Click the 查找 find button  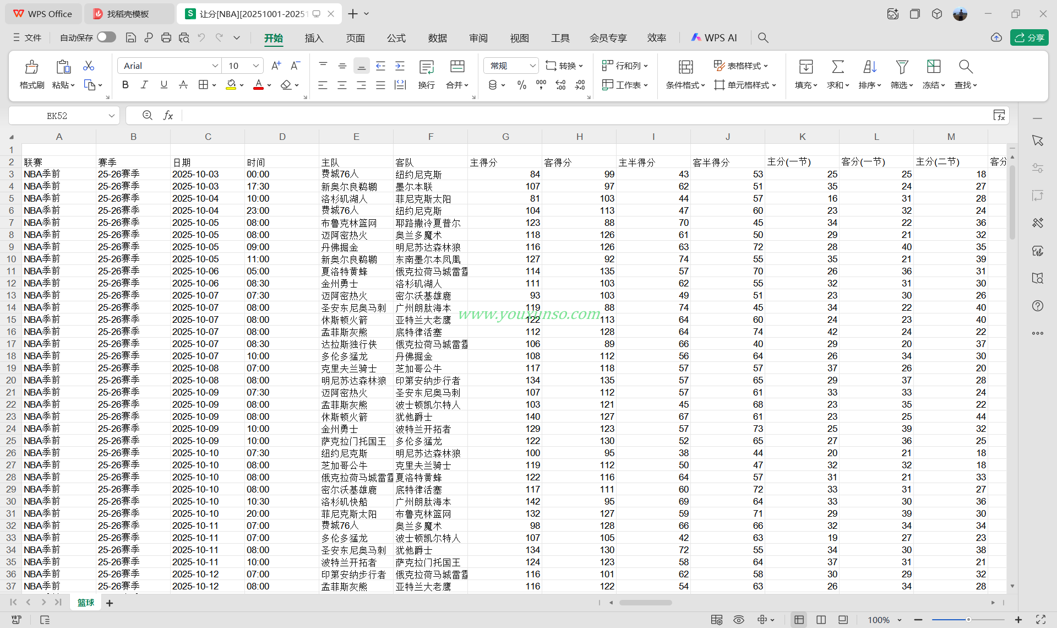tap(966, 74)
